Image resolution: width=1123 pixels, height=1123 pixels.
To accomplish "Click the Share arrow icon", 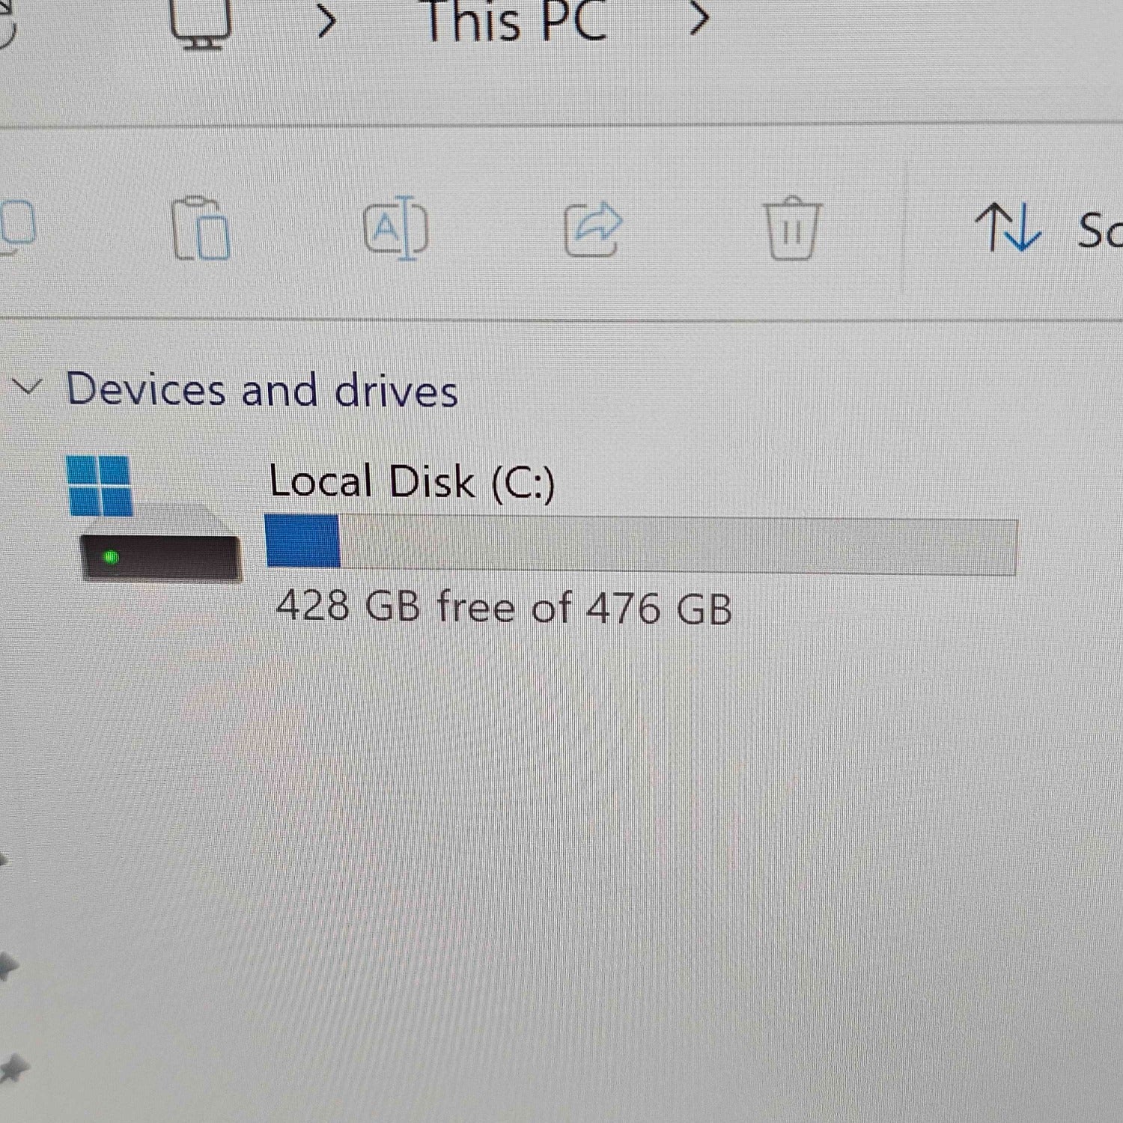I will 593,229.
